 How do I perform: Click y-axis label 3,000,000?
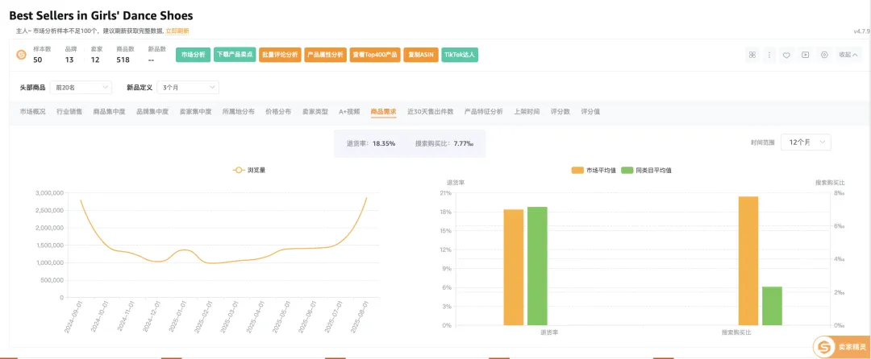coord(49,193)
